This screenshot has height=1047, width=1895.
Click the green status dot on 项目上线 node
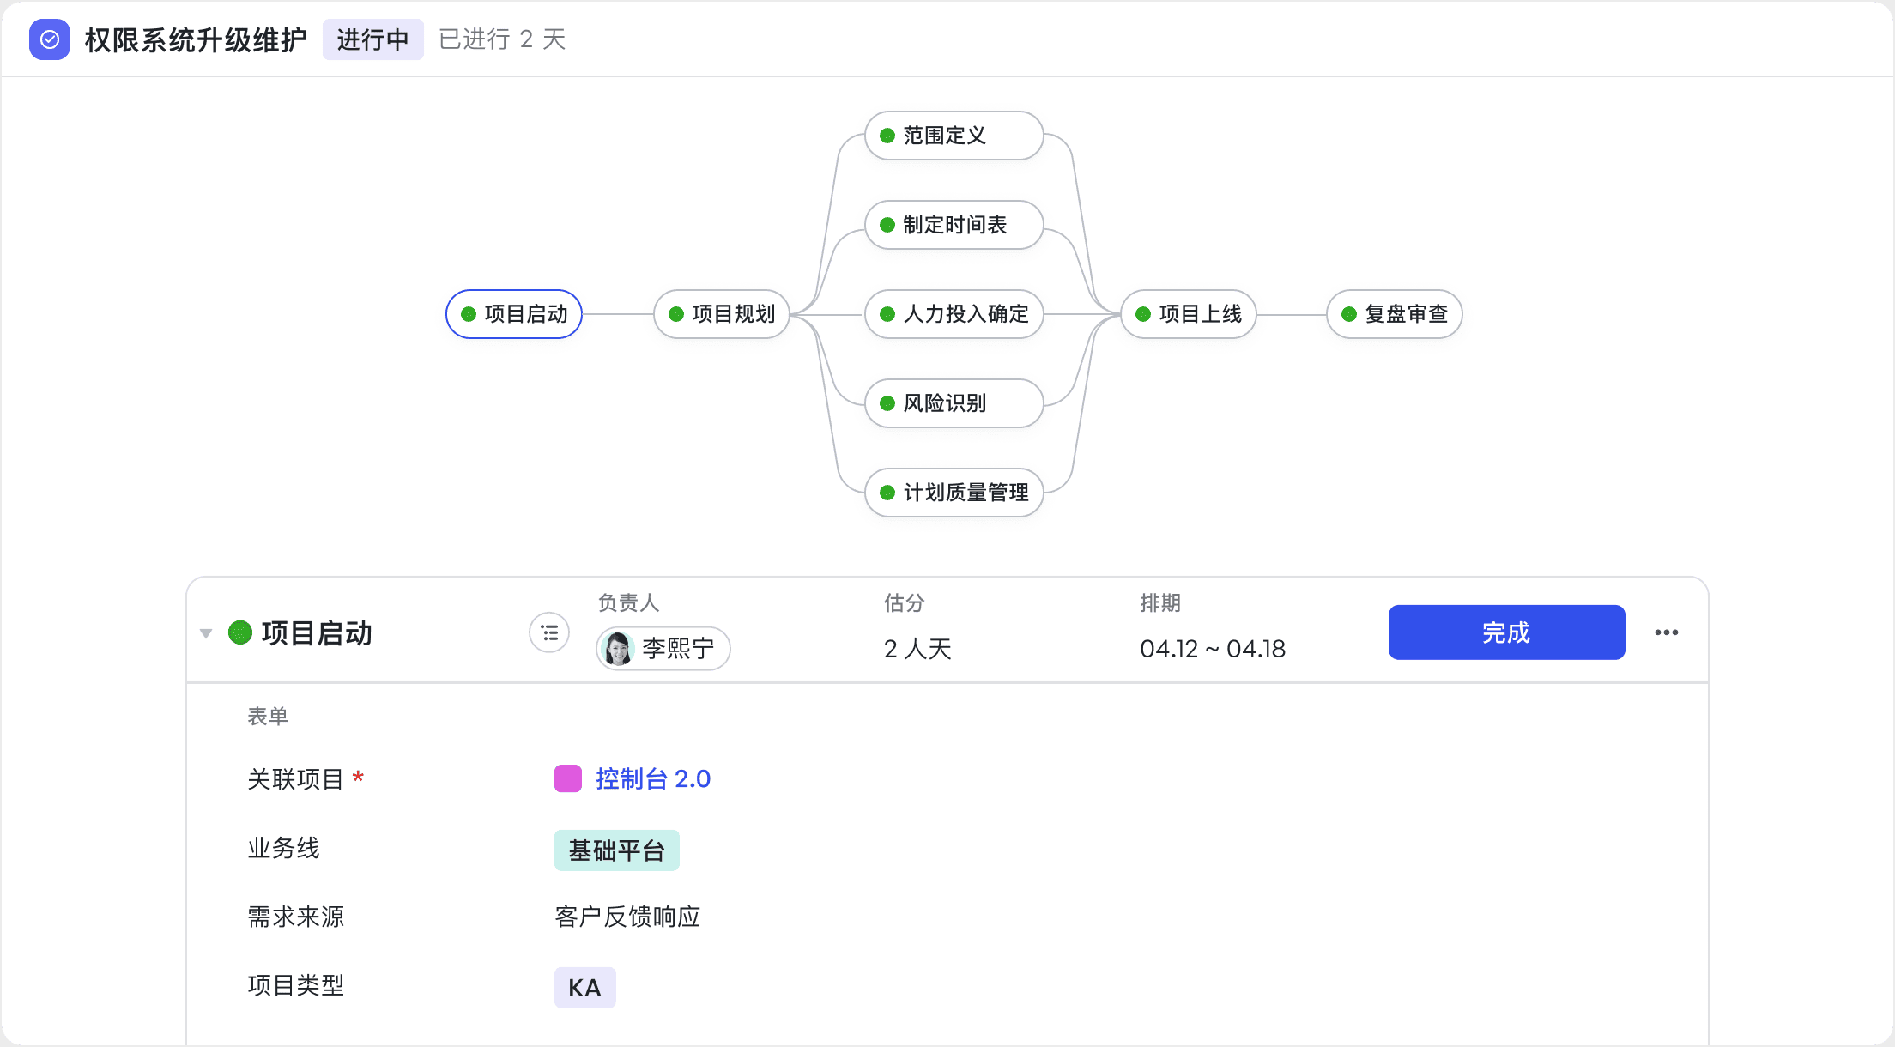1141,314
